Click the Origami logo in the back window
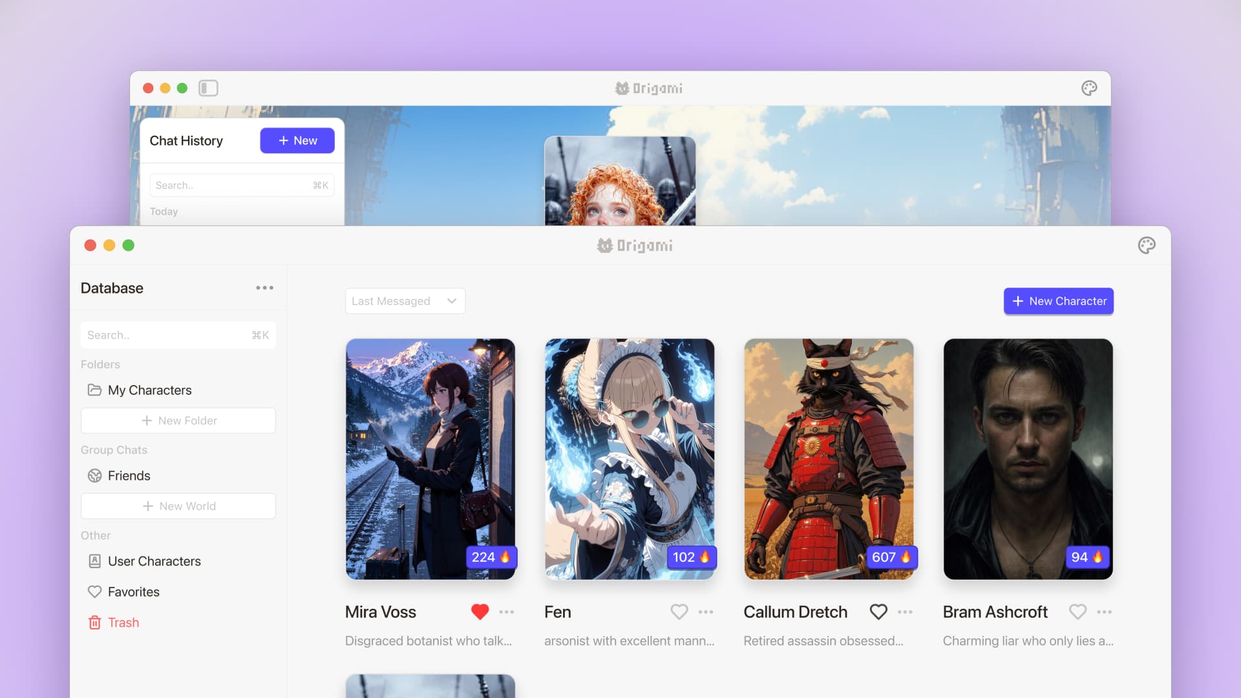The width and height of the screenshot is (1241, 698). 649,89
